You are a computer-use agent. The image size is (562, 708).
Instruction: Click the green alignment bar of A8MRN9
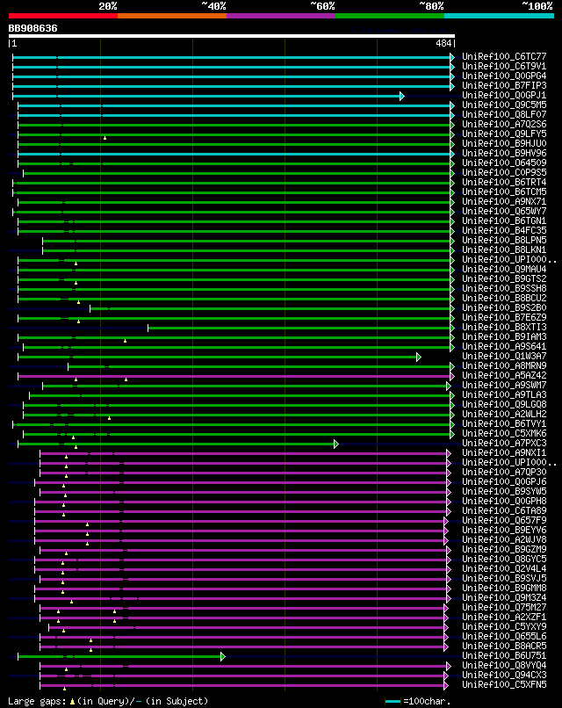259,366
